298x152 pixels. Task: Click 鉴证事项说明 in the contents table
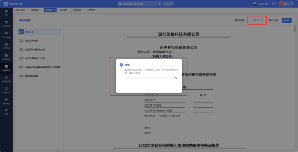tap(153, 106)
